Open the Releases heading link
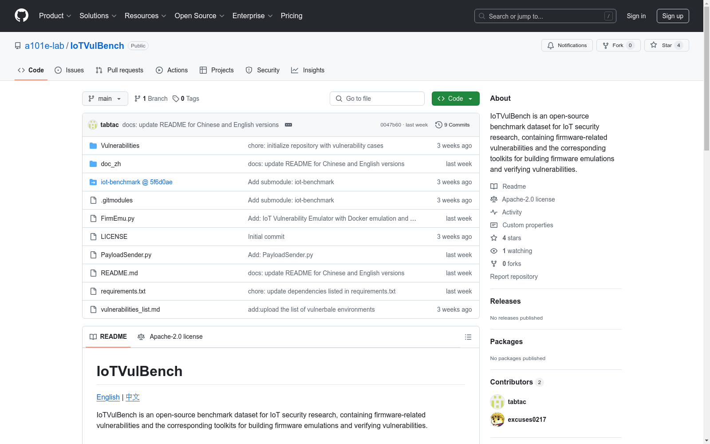Viewport: 710px width, 444px height. (505, 301)
